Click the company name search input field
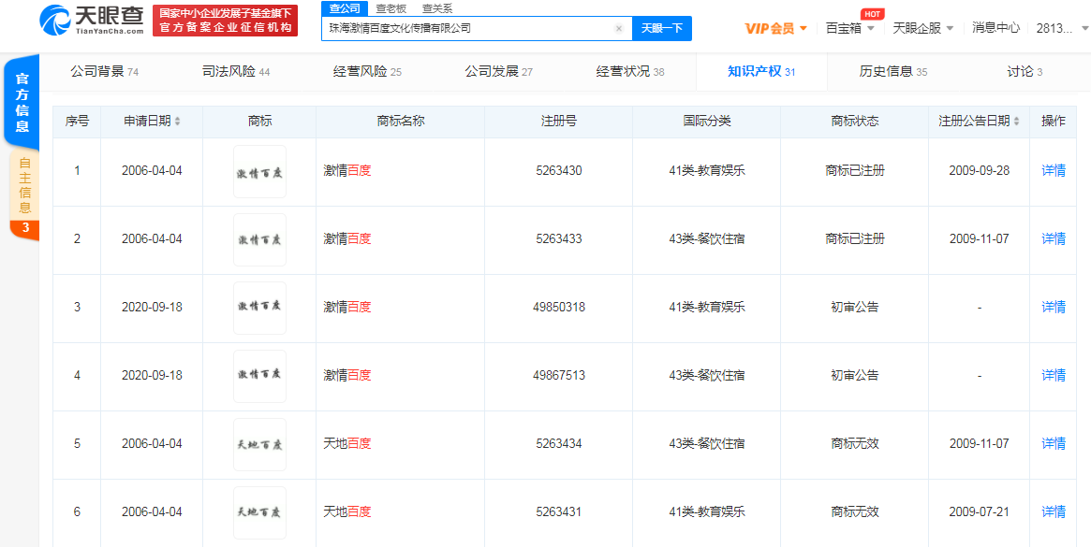This screenshot has height=547, width=1091. (468, 29)
